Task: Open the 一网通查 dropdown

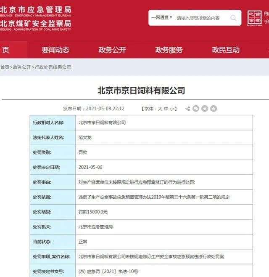Action: tap(161, 18)
